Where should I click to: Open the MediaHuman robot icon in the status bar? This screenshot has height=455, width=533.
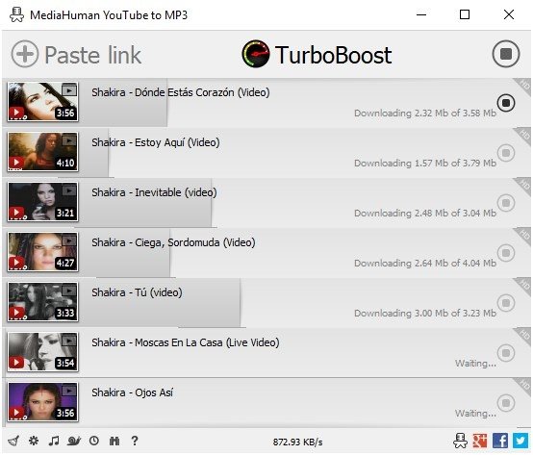pos(460,441)
